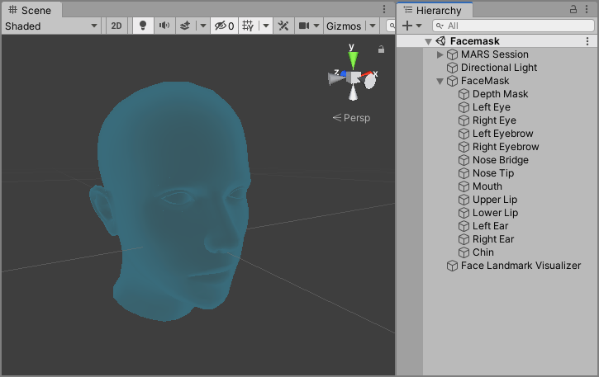Switch to the Scene tab
This screenshot has height=377, width=599.
(31, 10)
